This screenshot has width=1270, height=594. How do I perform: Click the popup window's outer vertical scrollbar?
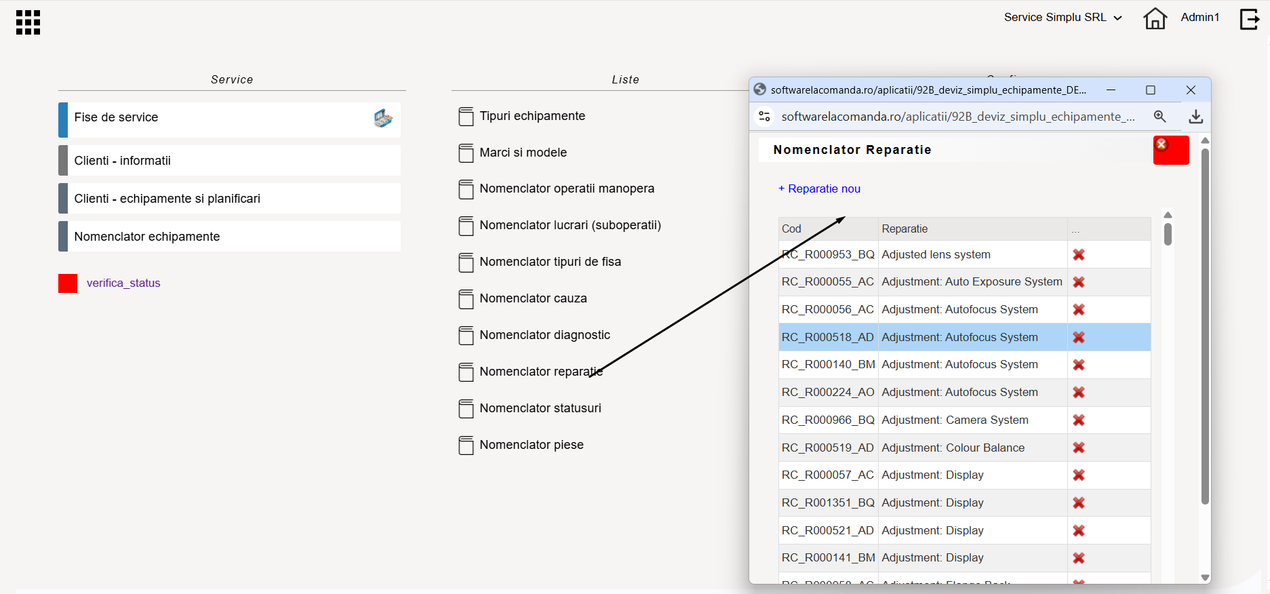(x=1205, y=326)
